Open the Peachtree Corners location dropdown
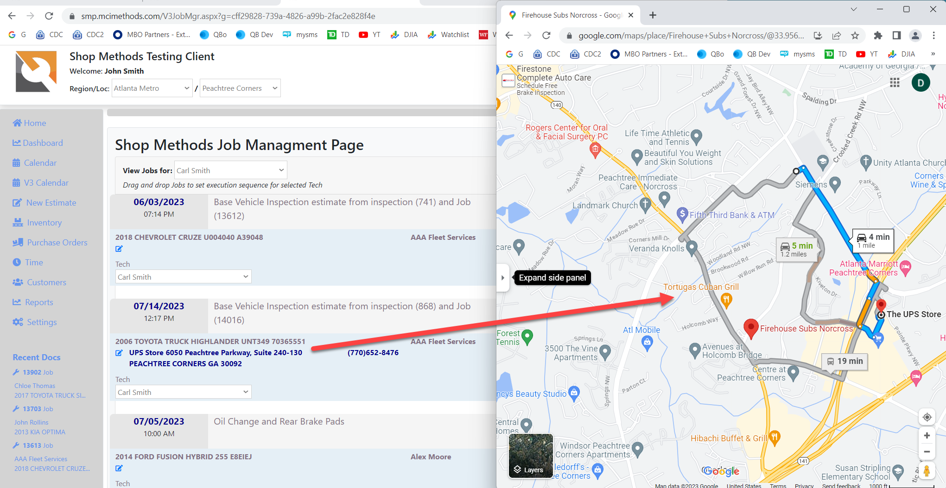This screenshot has height=488, width=946. coord(240,88)
